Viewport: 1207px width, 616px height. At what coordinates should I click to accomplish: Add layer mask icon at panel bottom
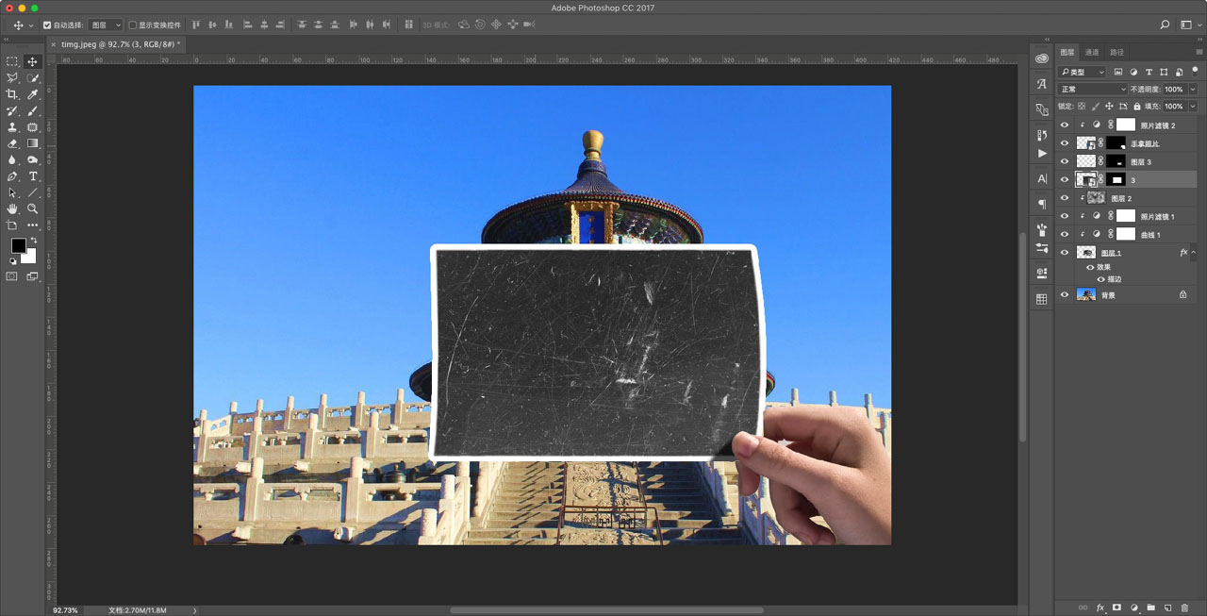[x=1116, y=608]
